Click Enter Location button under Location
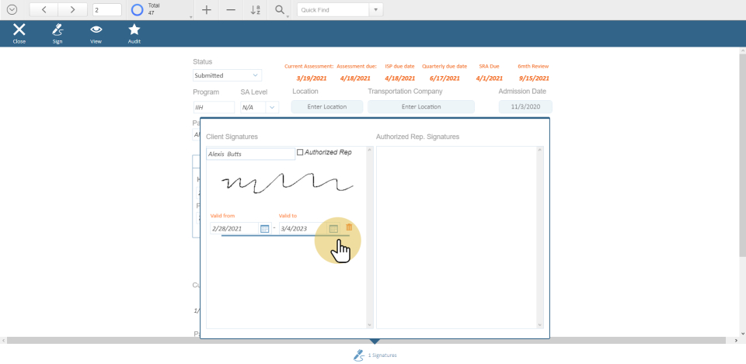Image resolution: width=746 pixels, height=364 pixels. [x=326, y=107]
